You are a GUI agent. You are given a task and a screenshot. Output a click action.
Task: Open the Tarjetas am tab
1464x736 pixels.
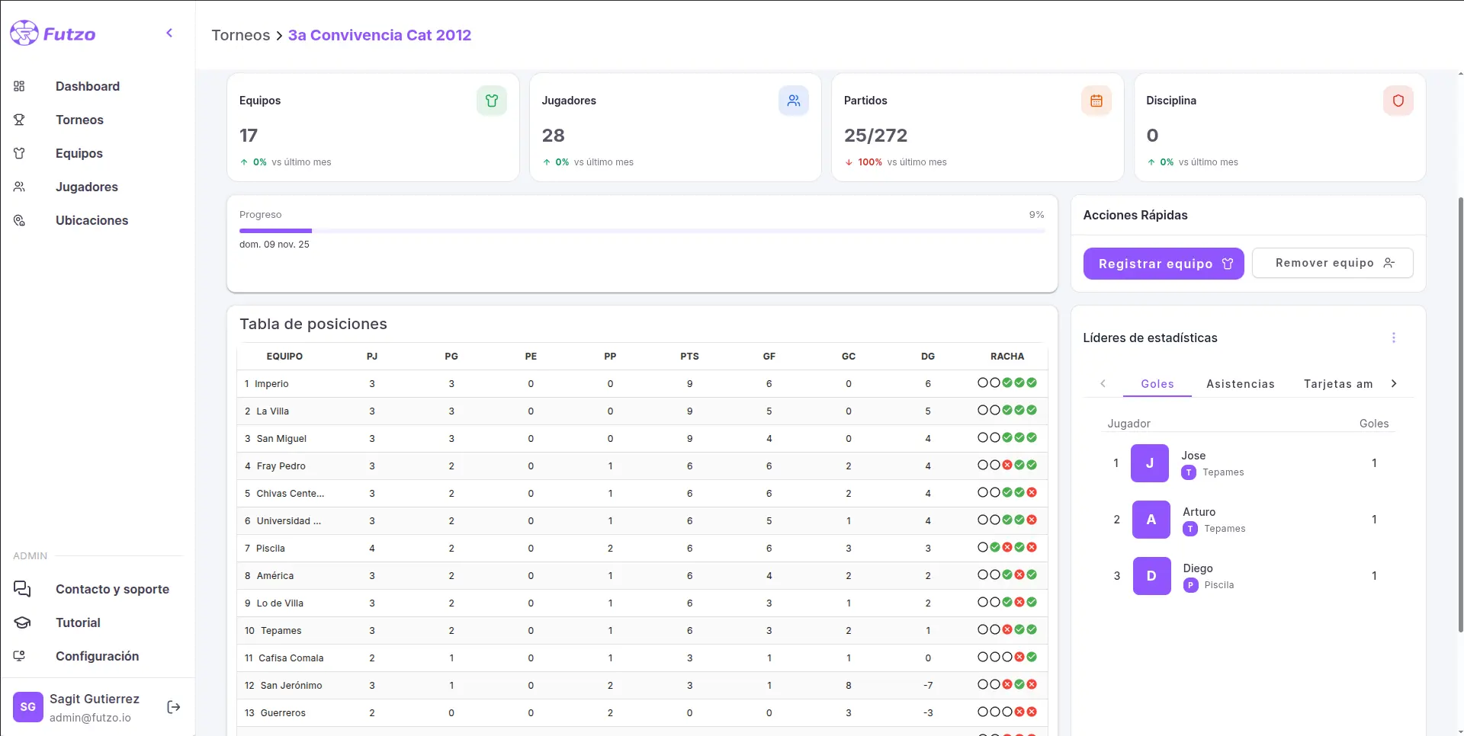click(x=1339, y=383)
